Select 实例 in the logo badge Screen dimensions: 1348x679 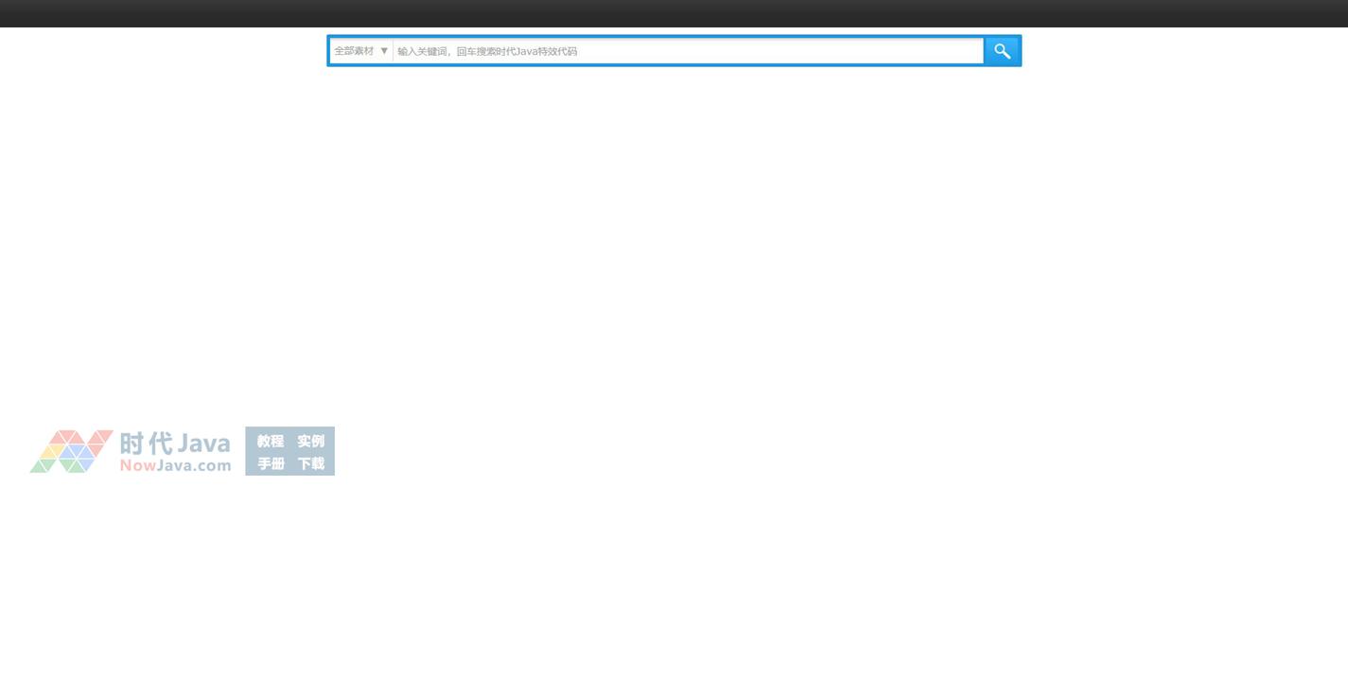310,441
